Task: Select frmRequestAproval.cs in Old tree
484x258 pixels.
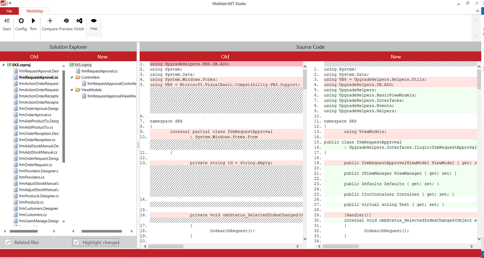Action: pyautogui.click(x=38, y=77)
